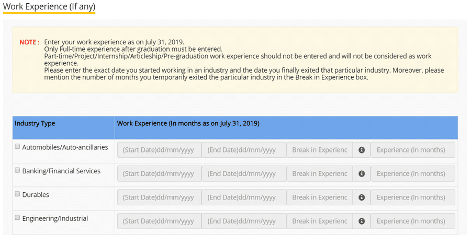Click End Date field for Banking/Financial Services
The height and width of the screenshot is (235, 471).
click(244, 173)
